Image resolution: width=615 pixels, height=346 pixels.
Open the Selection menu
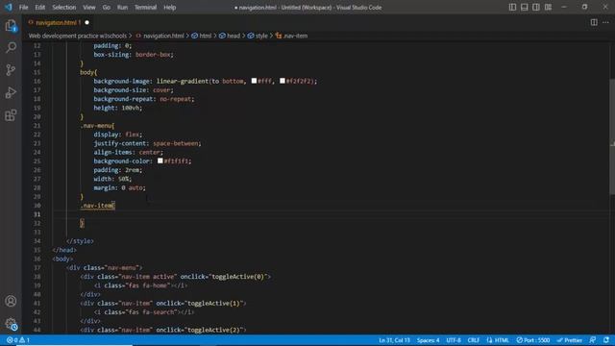[x=64, y=7]
